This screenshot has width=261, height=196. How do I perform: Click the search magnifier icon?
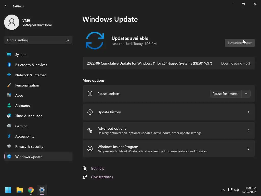pyautogui.click(x=68, y=40)
